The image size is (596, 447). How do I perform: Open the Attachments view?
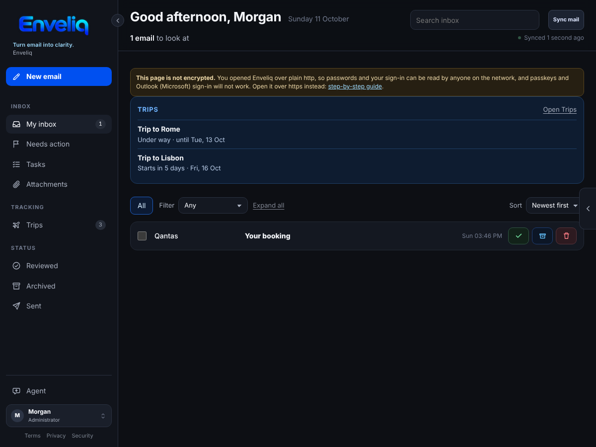(59, 184)
